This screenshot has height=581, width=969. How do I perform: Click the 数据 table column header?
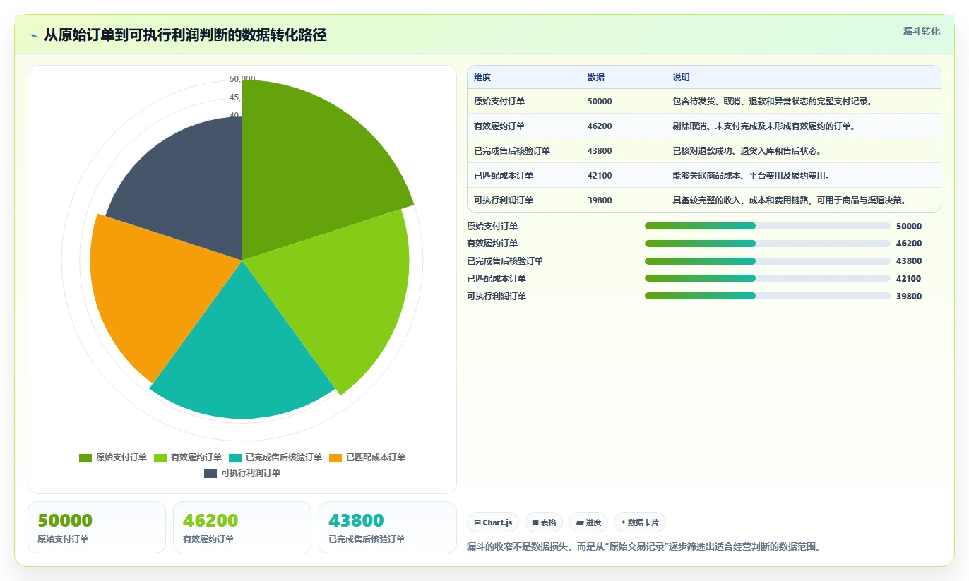click(x=596, y=78)
